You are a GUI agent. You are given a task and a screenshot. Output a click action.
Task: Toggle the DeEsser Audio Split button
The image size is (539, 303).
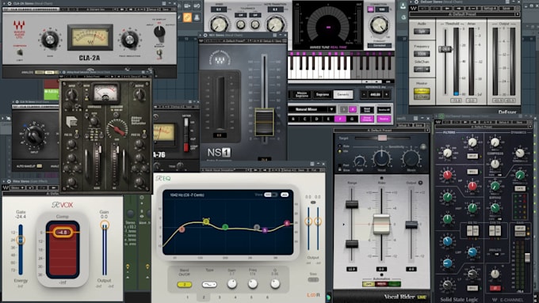pos(422,32)
